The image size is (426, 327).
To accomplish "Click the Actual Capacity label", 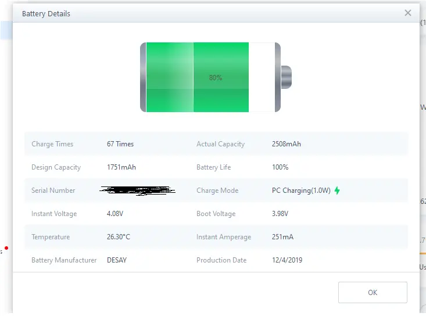I will click(220, 144).
